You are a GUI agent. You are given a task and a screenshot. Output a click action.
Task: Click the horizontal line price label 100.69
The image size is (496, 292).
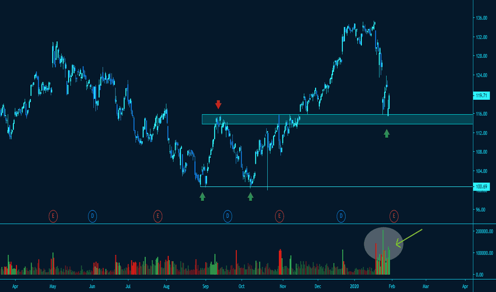pyautogui.click(x=481, y=186)
